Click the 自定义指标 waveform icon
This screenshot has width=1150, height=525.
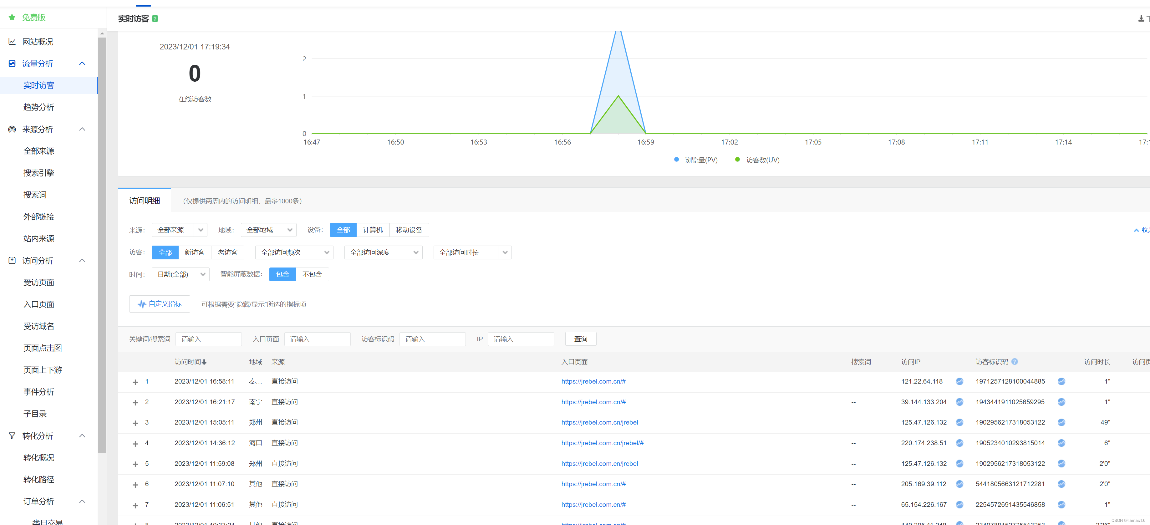(141, 304)
